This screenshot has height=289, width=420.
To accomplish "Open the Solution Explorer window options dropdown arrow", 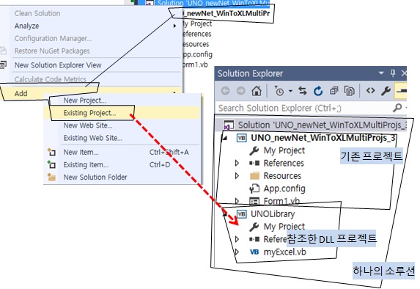I will 381,73.
